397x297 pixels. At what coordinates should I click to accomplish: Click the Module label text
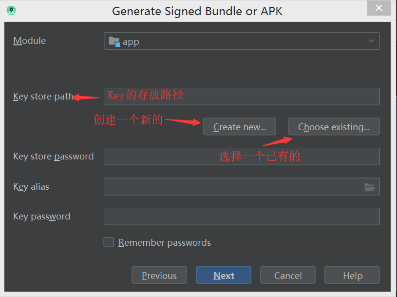(x=29, y=41)
